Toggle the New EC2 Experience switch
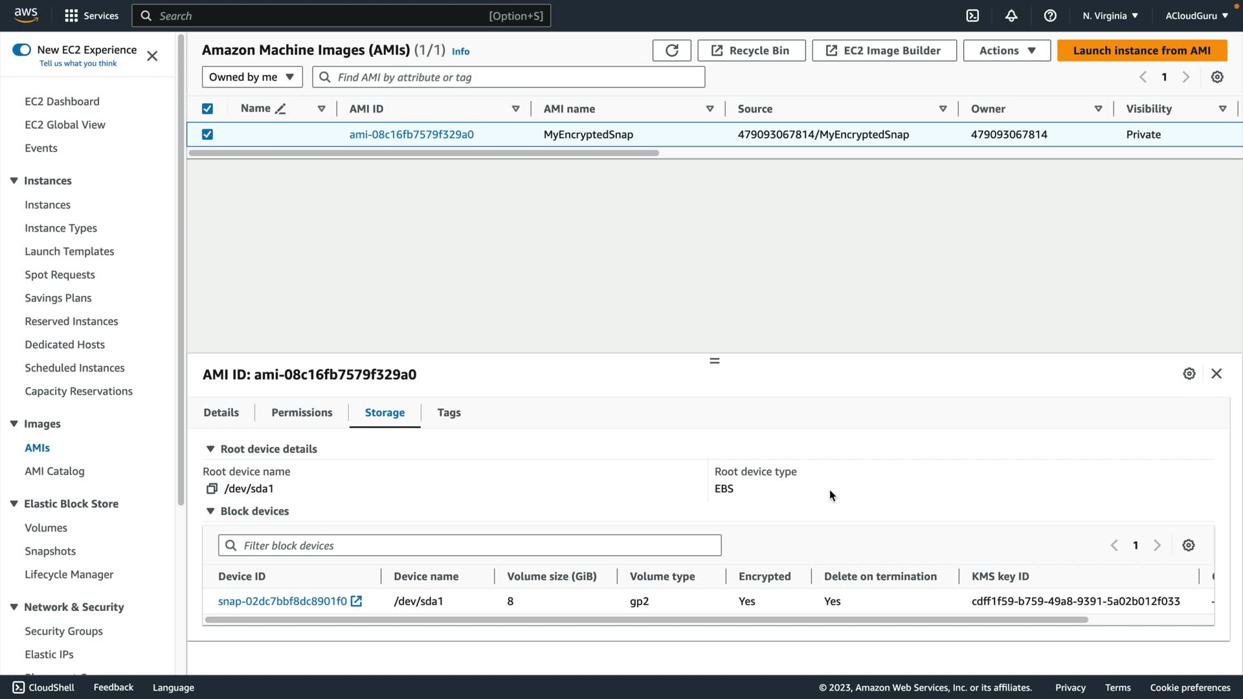 click(x=22, y=50)
